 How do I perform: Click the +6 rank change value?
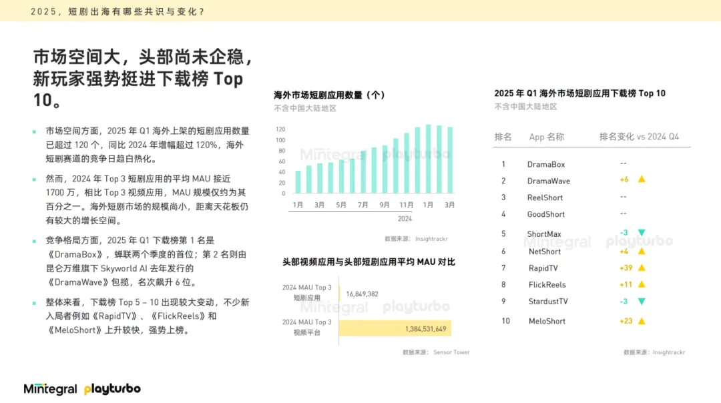click(624, 179)
